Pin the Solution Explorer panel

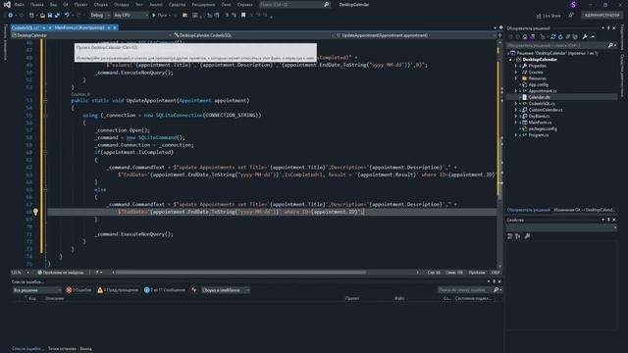click(x=608, y=28)
